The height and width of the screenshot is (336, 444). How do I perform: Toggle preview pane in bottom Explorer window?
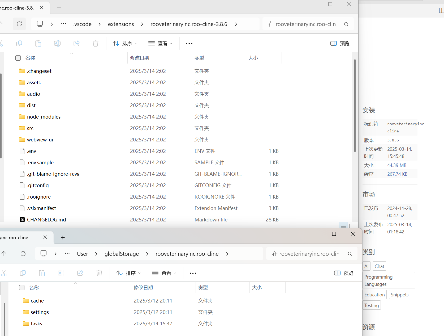[x=344, y=273]
